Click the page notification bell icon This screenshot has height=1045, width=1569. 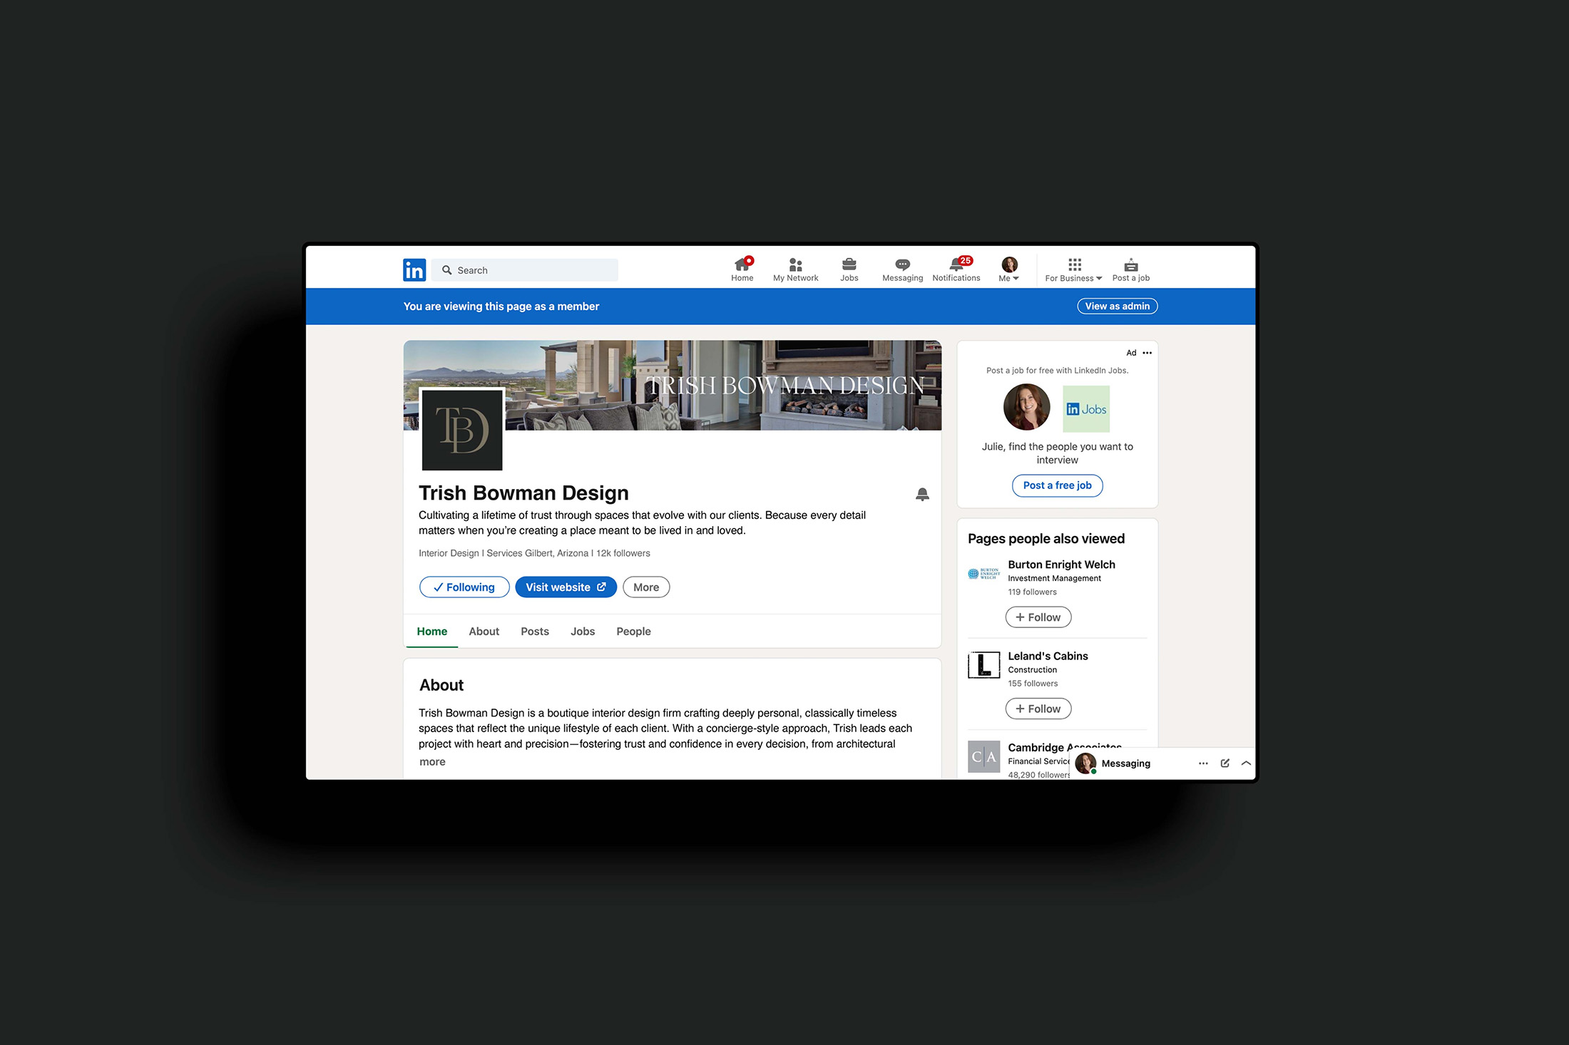tap(922, 494)
